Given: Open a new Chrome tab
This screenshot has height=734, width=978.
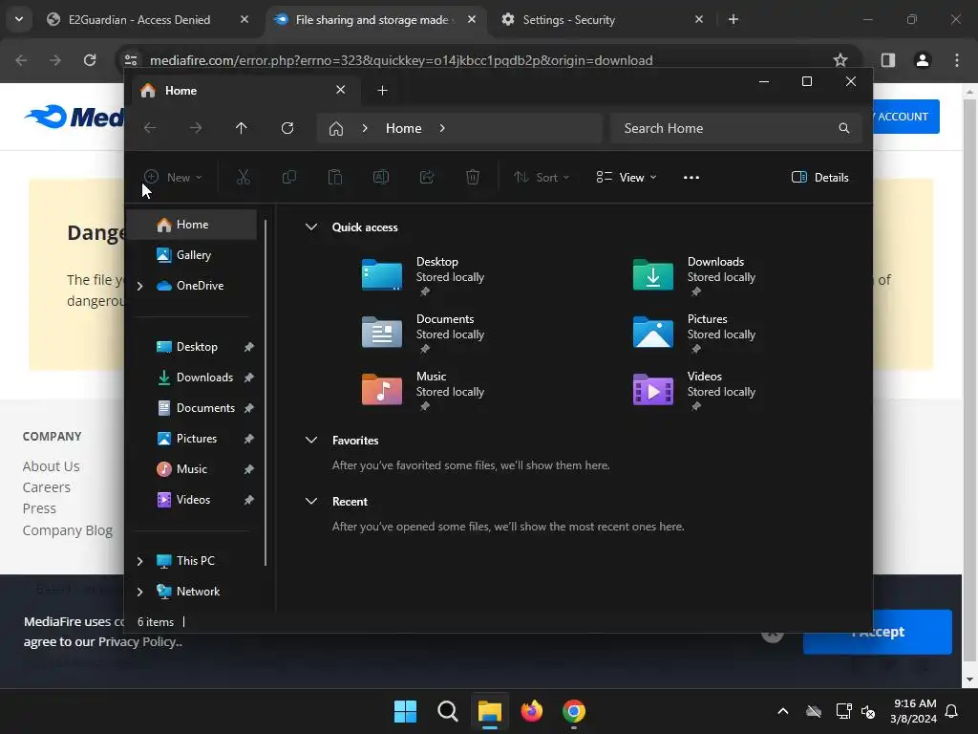Looking at the screenshot, I should 733,19.
